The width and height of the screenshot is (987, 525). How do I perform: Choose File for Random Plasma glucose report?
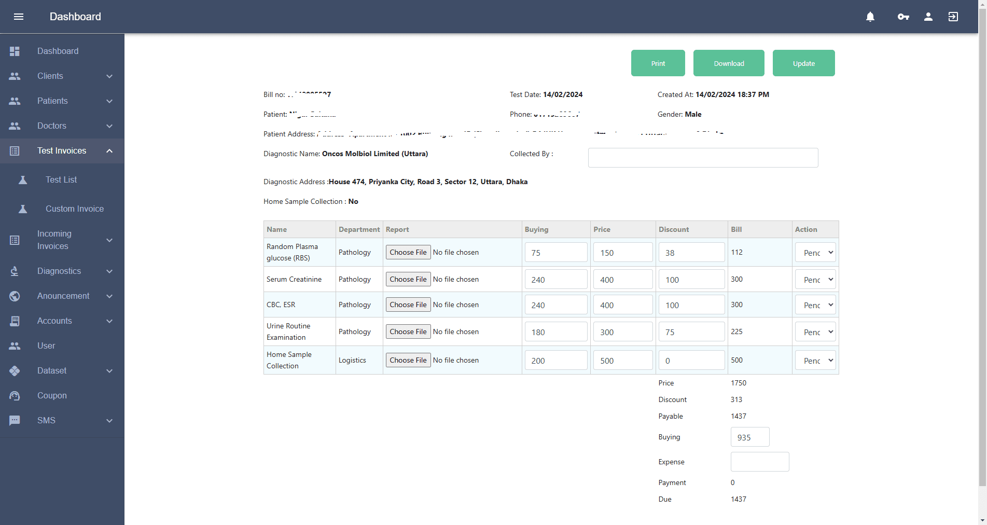(408, 252)
